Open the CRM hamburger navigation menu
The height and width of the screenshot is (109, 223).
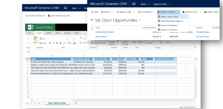[x=134, y=4]
